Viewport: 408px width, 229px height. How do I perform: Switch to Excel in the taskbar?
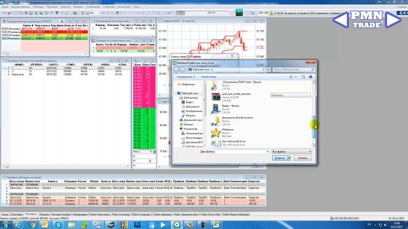coord(216,225)
